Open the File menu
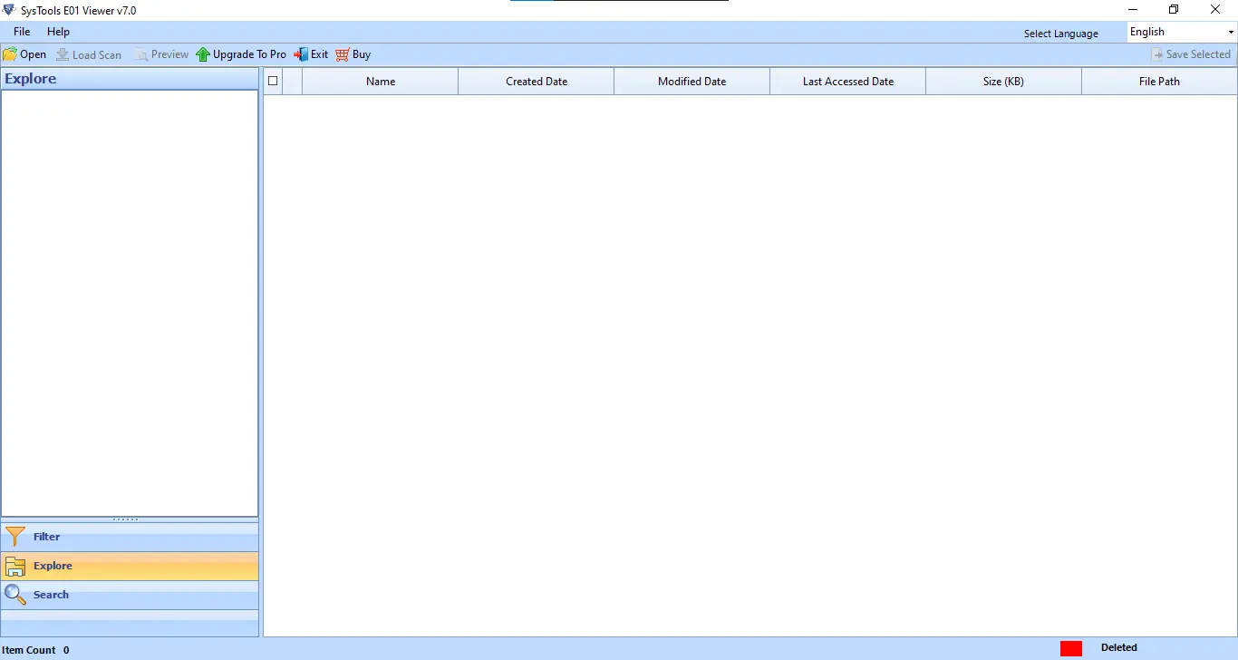This screenshot has height=660, width=1238. [x=21, y=31]
